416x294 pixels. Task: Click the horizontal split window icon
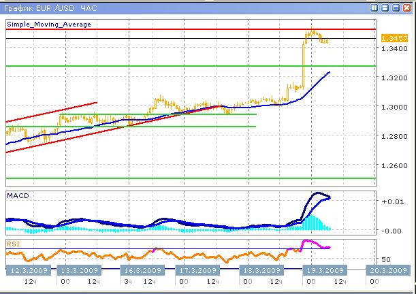pyautogui.click(x=385, y=7)
